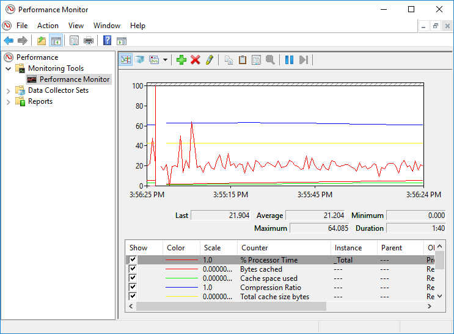The width and height of the screenshot is (454, 334).
Task: Open the Window menu
Action: [x=107, y=26]
